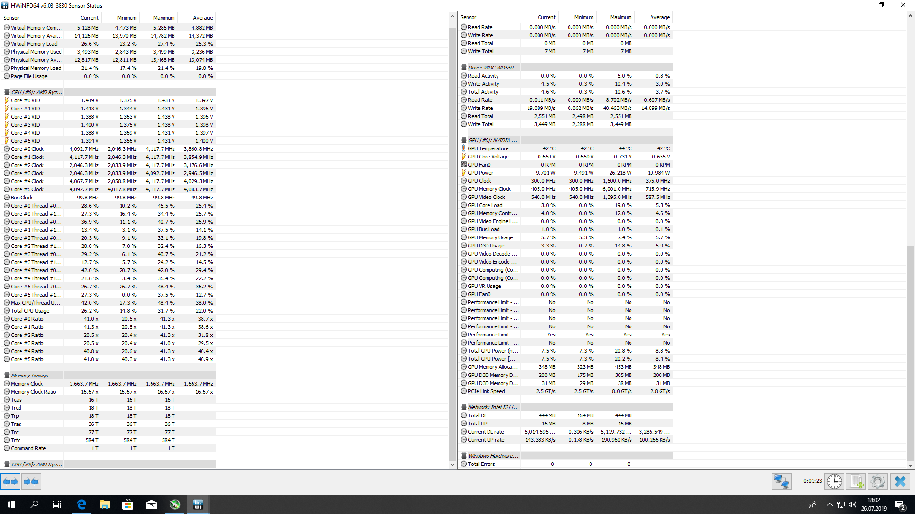Screen dimensions: 915x514
Task: Click the Average column header on right panel
Action: click(x=660, y=17)
